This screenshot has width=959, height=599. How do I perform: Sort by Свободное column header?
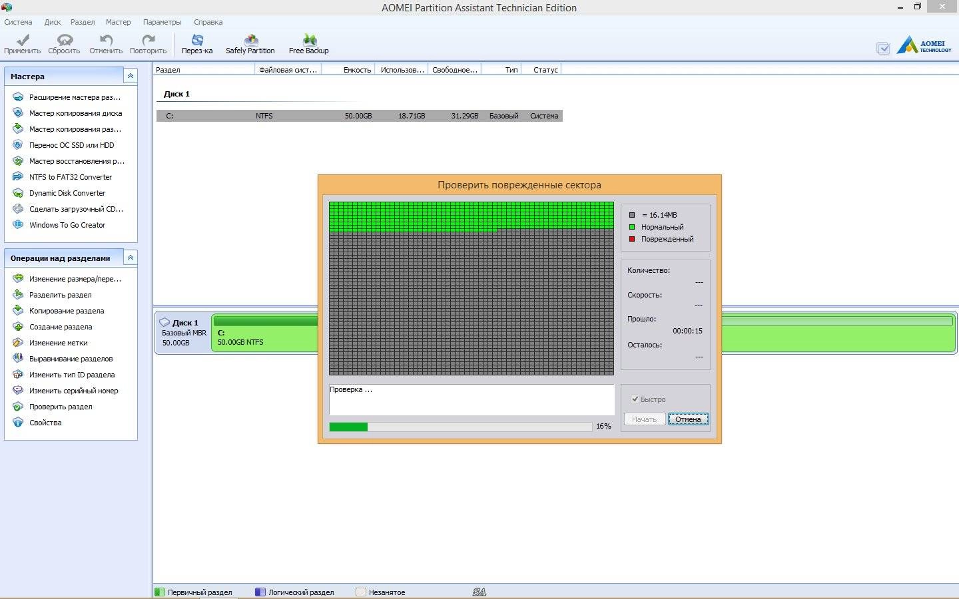454,69
